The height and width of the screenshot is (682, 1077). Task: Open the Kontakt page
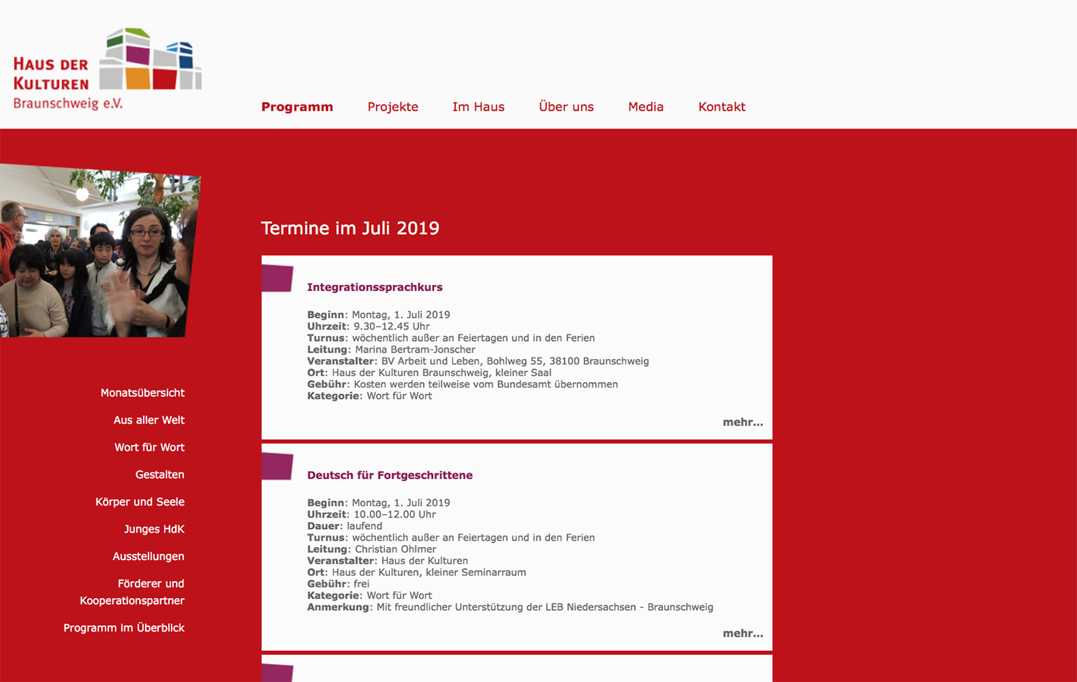[722, 107]
